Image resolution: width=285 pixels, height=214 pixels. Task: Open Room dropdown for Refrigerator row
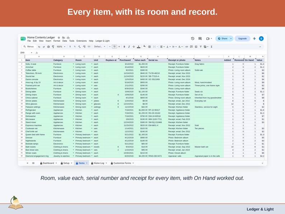pos(92,110)
